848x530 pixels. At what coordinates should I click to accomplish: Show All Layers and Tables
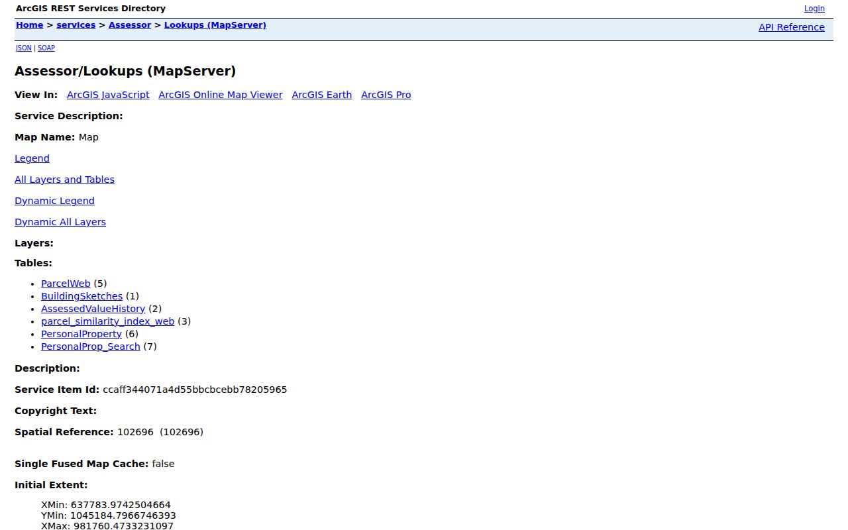point(64,180)
